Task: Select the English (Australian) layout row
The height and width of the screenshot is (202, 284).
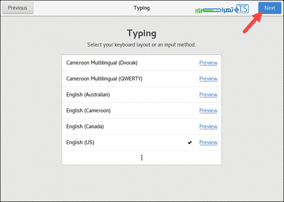Action: tap(88, 95)
